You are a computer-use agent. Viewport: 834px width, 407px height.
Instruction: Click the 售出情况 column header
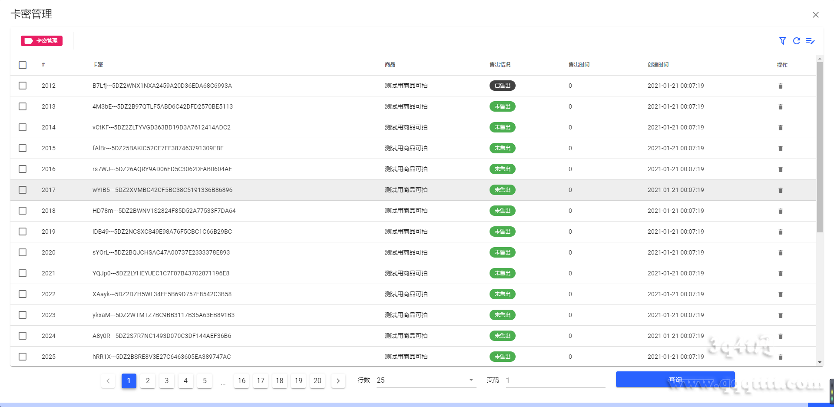(500, 65)
